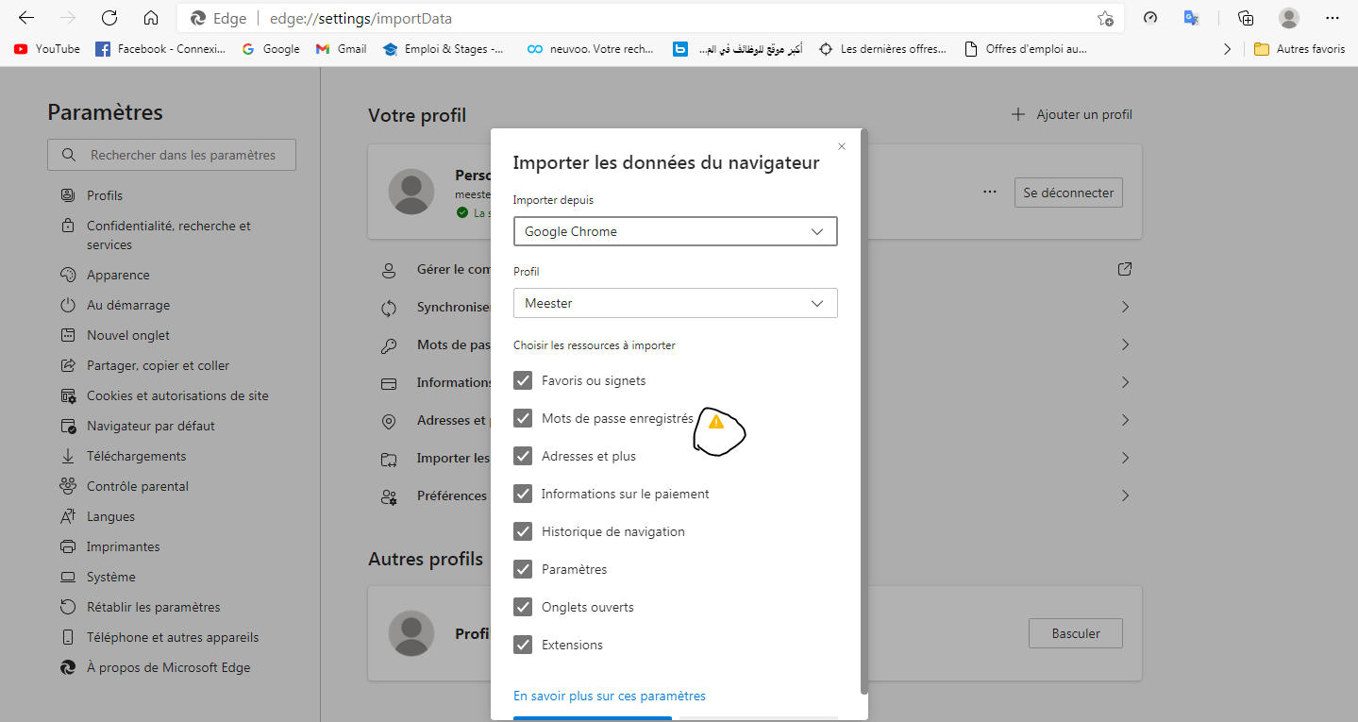Toggle Informations sur le paiement checkbox
This screenshot has width=1358, height=722.
tap(523, 494)
